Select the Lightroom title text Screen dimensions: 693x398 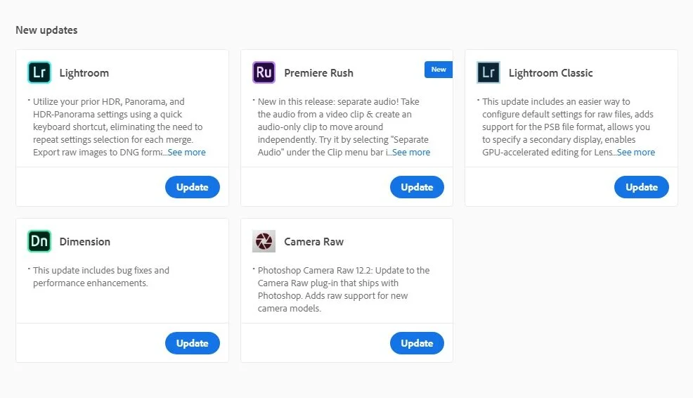84,73
